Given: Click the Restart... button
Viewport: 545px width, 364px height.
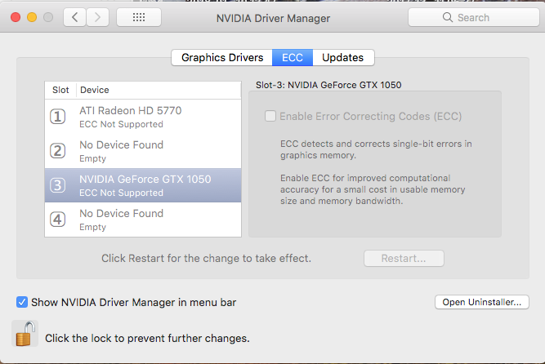Looking at the screenshot, I should click(404, 259).
